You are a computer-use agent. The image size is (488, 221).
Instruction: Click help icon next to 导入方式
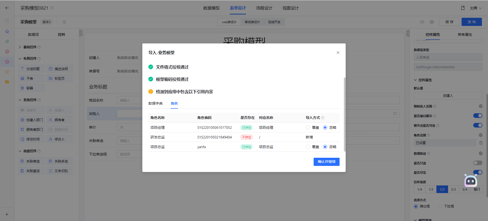pyautogui.click(x=323, y=118)
